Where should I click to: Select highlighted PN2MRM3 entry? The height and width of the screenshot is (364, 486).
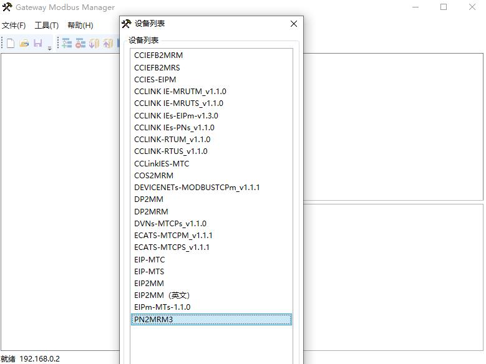click(x=211, y=319)
